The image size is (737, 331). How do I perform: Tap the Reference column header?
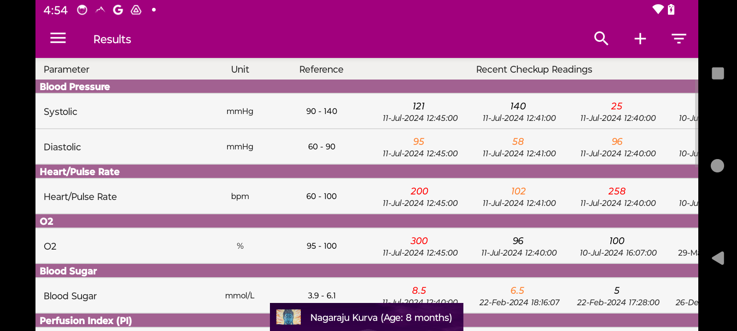click(322, 69)
